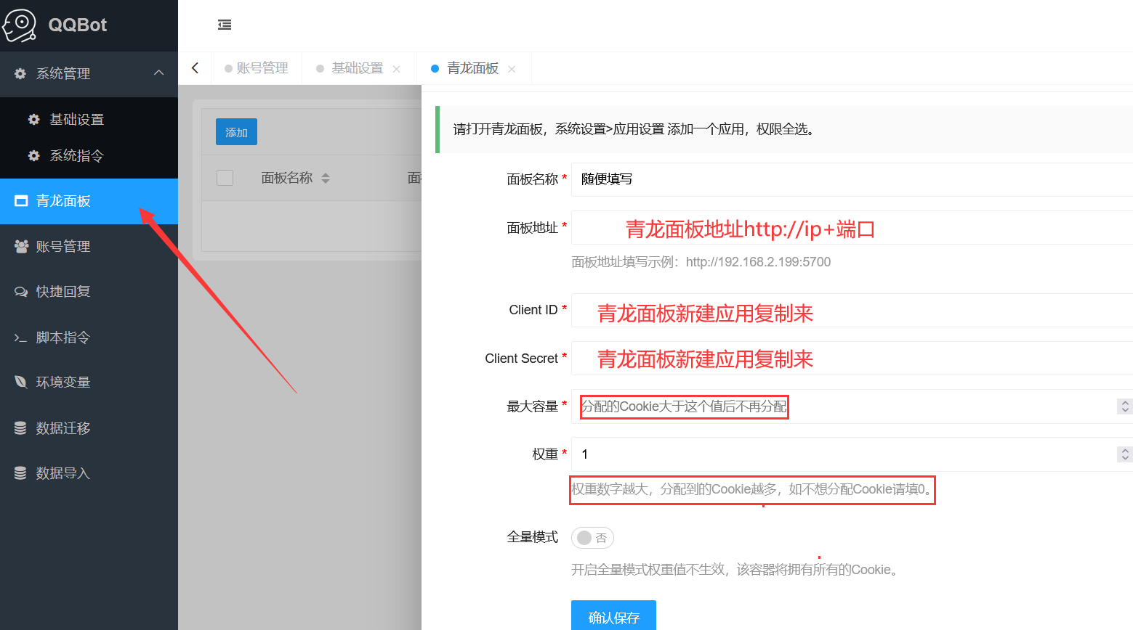Viewport: 1133px width, 630px height.
Task: Sort by 面板名称 column arrows
Action: 326,178
